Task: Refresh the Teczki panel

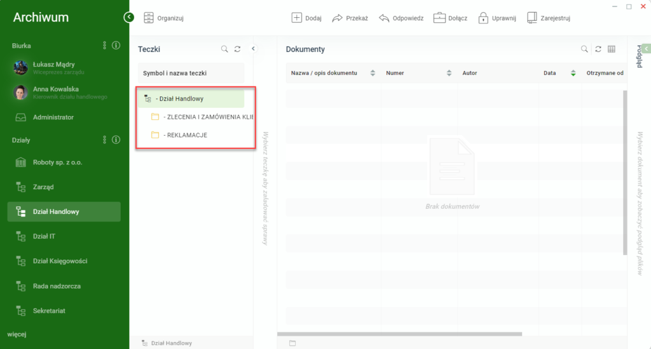Action: [238, 49]
